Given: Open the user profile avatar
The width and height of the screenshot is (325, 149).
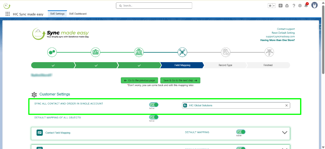Looking at the screenshot, I should pyautogui.click(x=314, y=5).
